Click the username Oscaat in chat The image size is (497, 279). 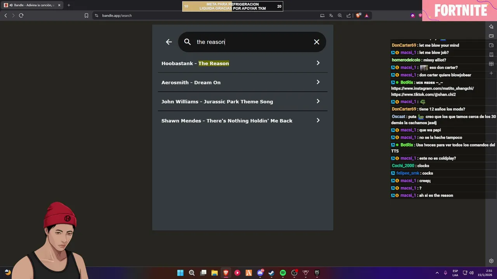point(398,117)
